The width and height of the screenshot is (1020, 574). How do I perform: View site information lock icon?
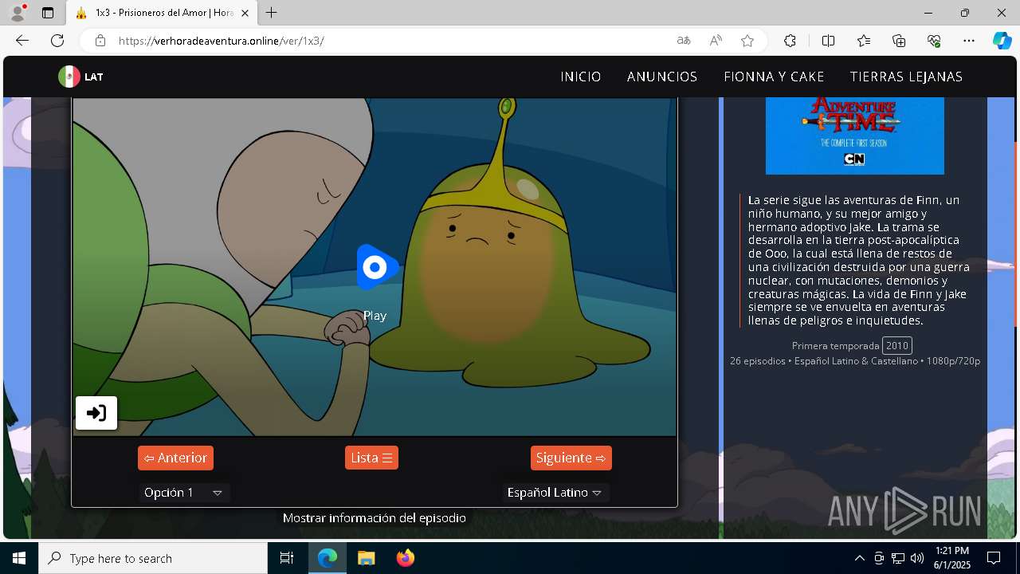[100, 41]
